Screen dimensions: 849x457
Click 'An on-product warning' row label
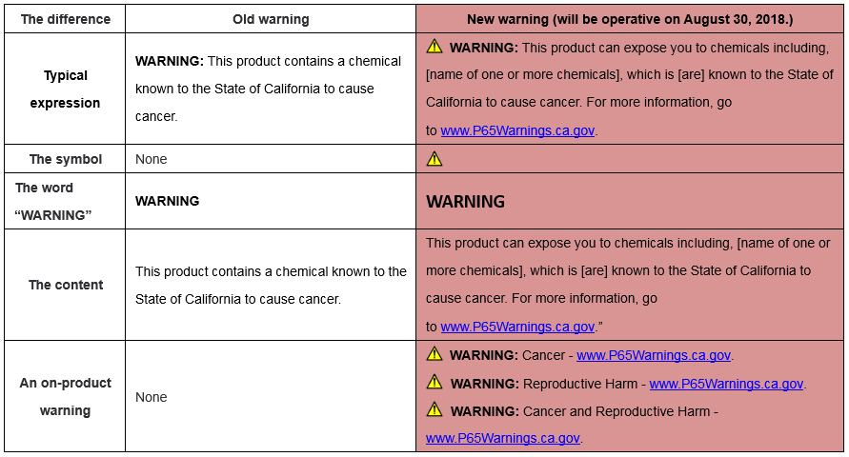(66, 396)
